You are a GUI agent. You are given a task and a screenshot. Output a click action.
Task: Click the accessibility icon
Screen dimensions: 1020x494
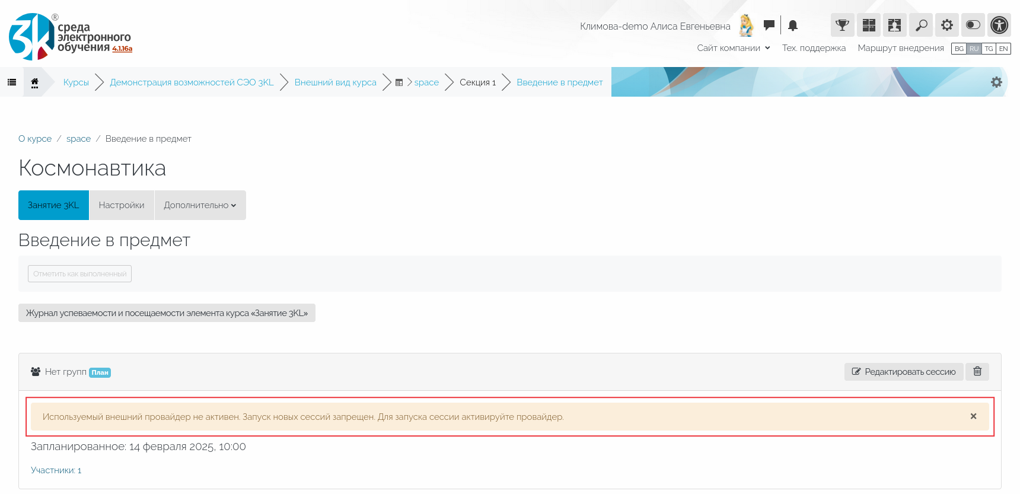(x=999, y=25)
